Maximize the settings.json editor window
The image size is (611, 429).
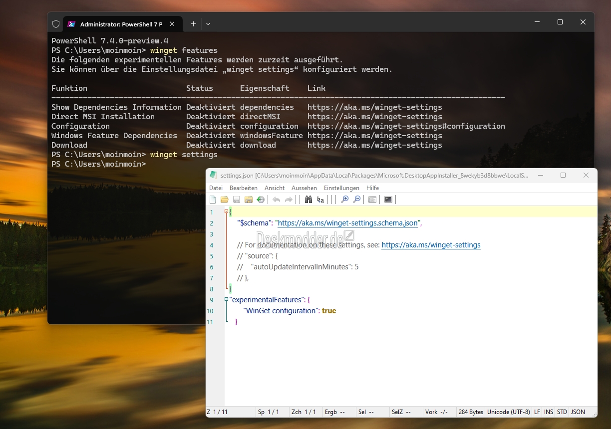[x=563, y=175]
